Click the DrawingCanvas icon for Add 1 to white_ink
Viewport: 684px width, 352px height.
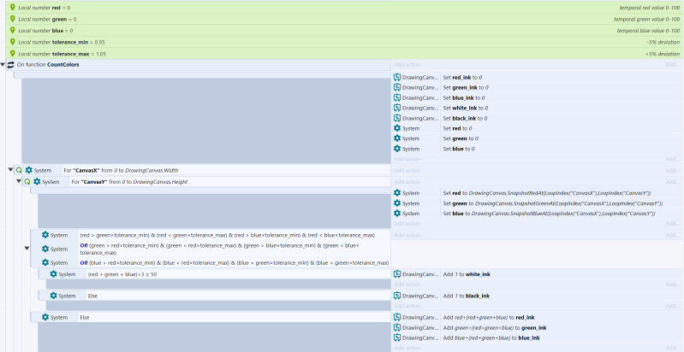click(x=397, y=274)
